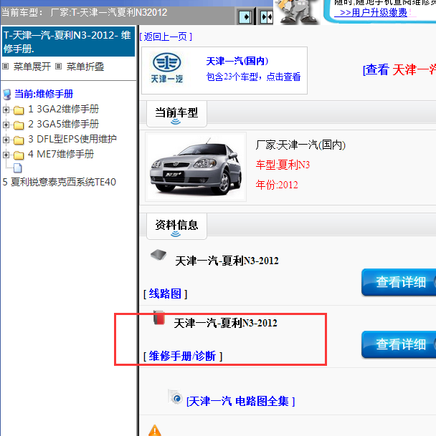Click the 年份:2012 text
This screenshot has width=436, height=436.
tap(277, 185)
